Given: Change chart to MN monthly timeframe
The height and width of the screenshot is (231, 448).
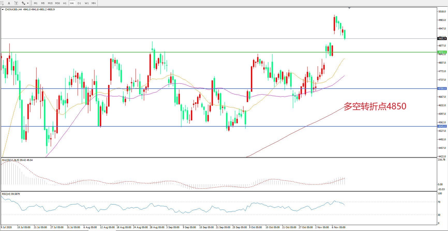Looking at the screenshot, I should click(94, 3).
